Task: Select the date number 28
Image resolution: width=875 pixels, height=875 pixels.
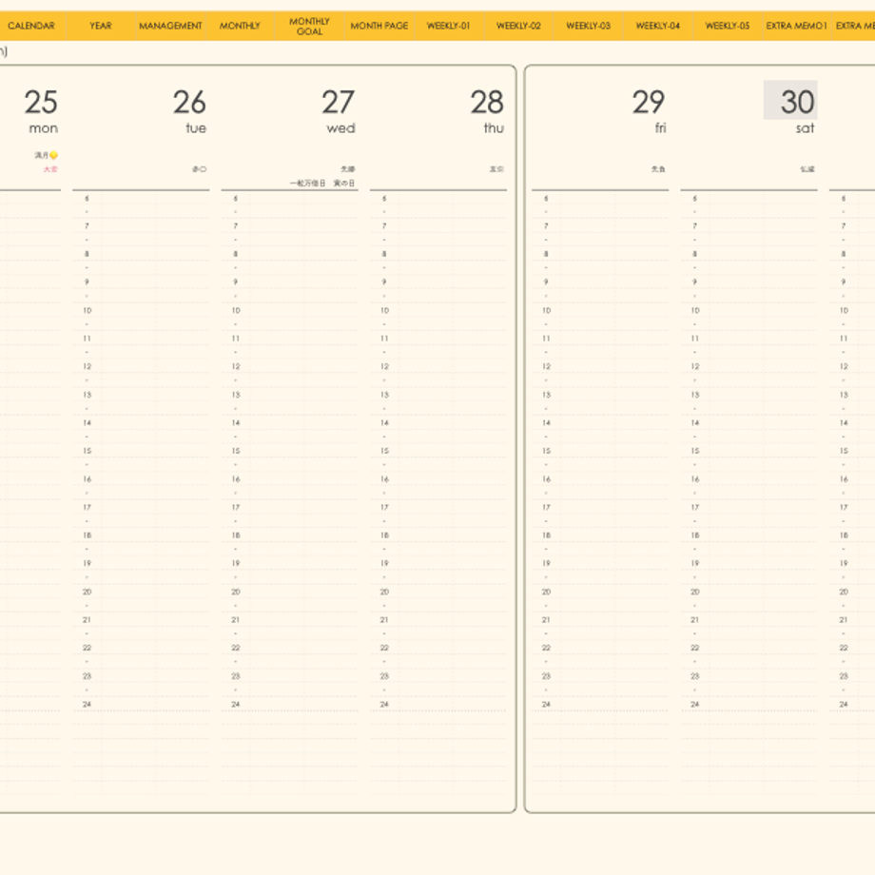Action: (487, 102)
